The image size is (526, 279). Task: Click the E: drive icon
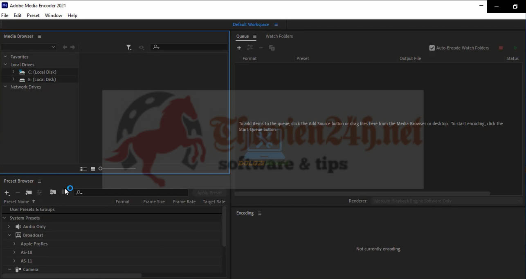pyautogui.click(x=22, y=80)
